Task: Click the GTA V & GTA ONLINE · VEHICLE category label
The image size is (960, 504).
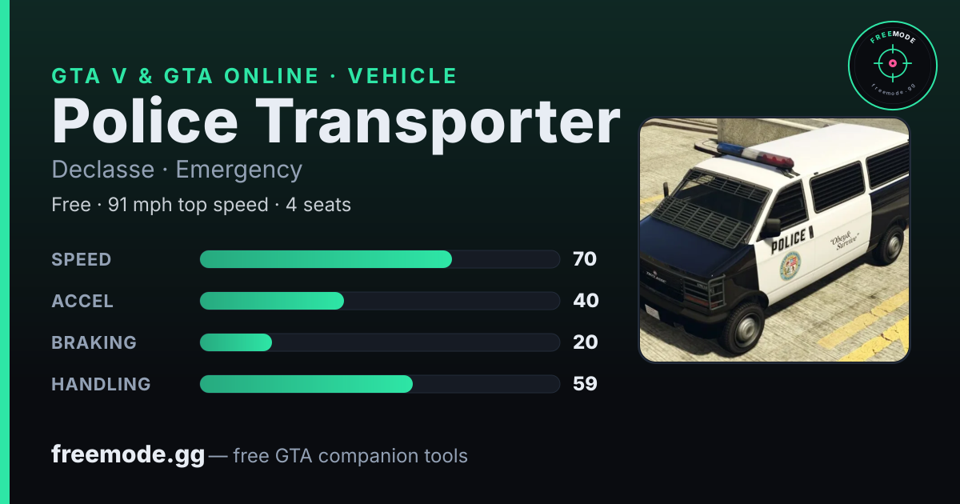Action: click(x=254, y=76)
